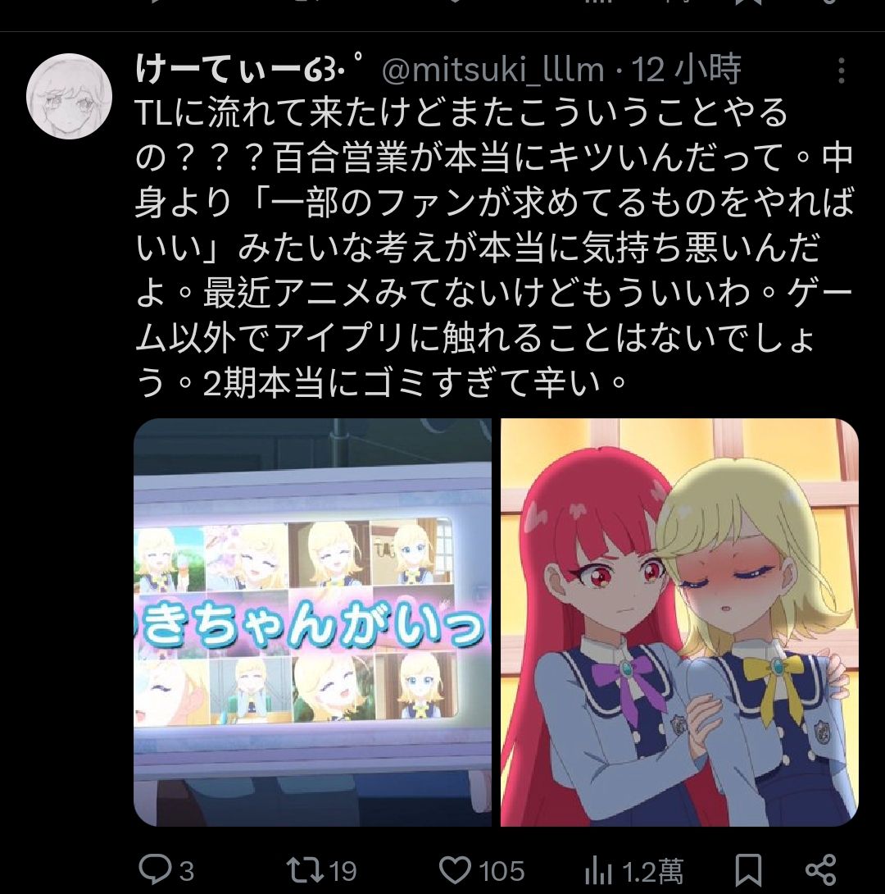The height and width of the screenshot is (894, 885).
Task: Open the sketch avatar profile picture
Action: (x=69, y=96)
